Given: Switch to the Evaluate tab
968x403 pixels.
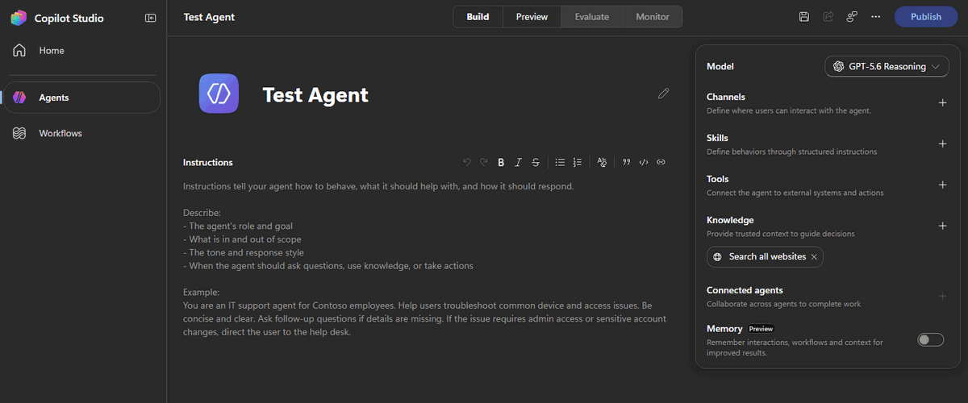Looking at the screenshot, I should pyautogui.click(x=591, y=17).
